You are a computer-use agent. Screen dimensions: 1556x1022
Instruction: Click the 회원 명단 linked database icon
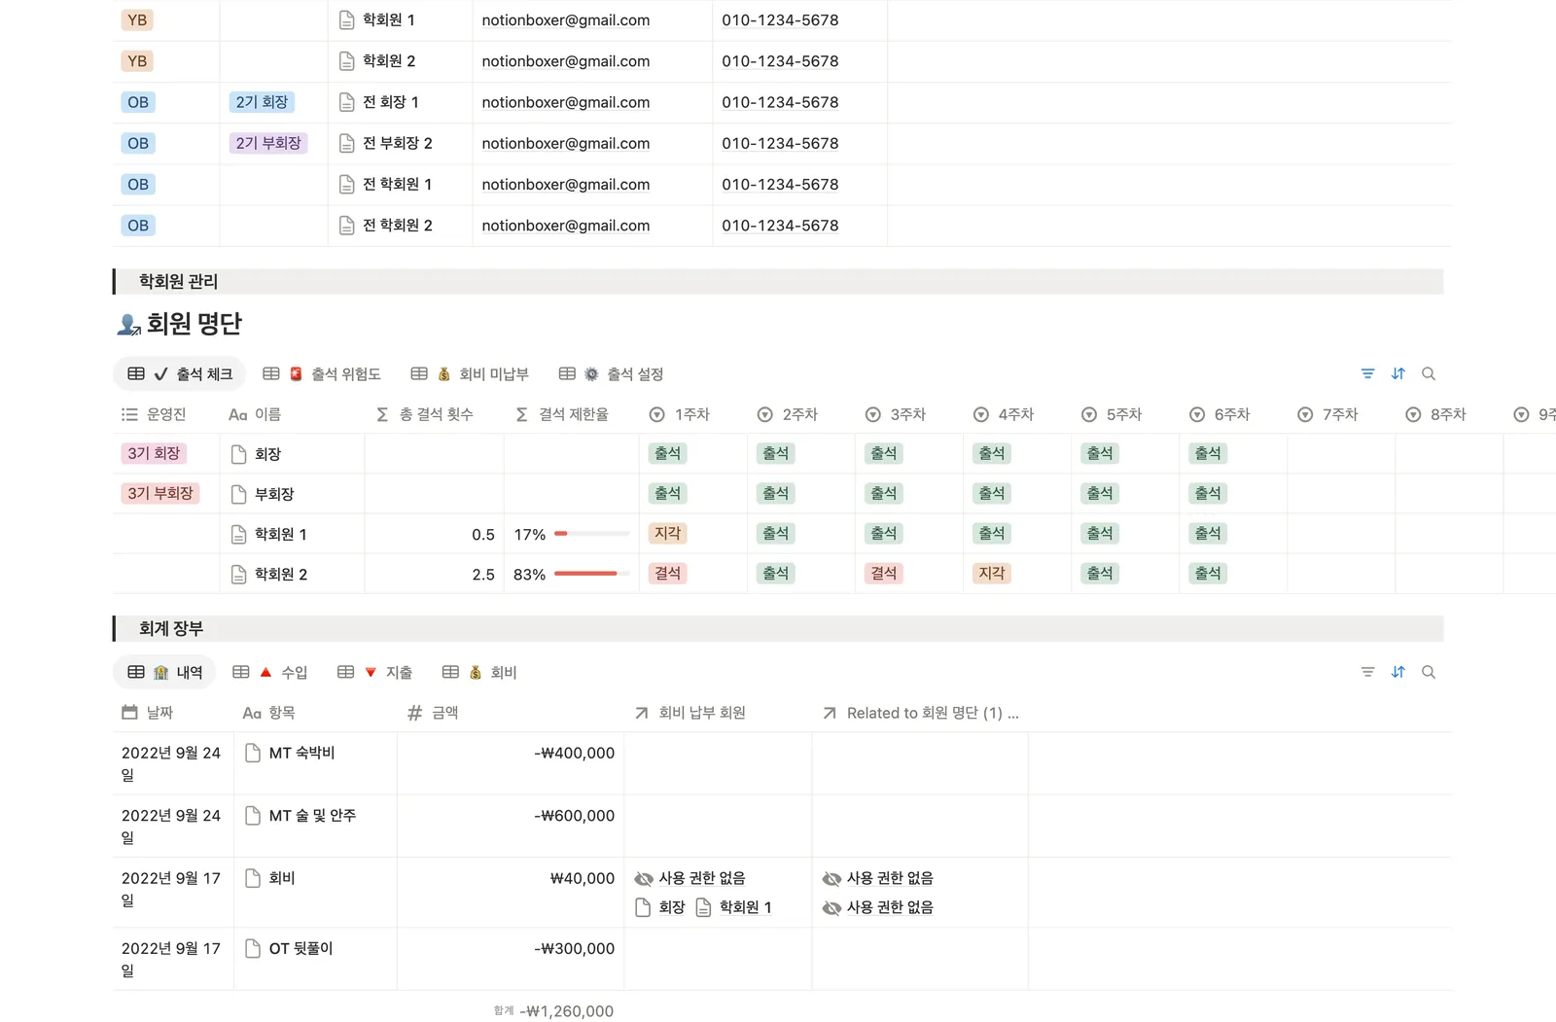pos(128,325)
